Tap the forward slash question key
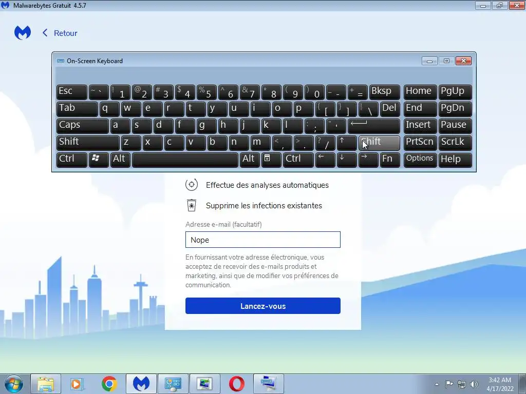526x394 pixels. pyautogui.click(x=325, y=143)
